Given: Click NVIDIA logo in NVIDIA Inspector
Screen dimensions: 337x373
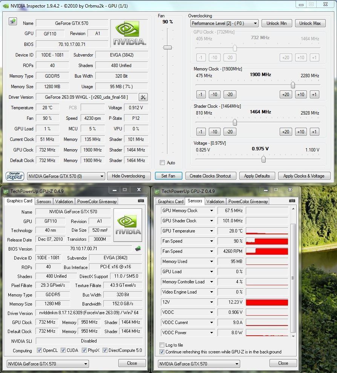Looking at the screenshot, I should [129, 33].
